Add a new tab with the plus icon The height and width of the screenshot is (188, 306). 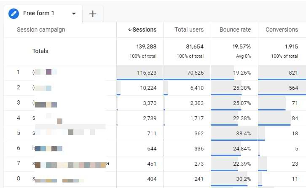[93, 14]
